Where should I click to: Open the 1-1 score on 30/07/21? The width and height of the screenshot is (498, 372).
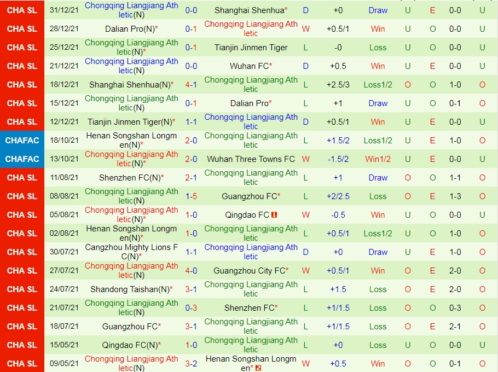191,252
